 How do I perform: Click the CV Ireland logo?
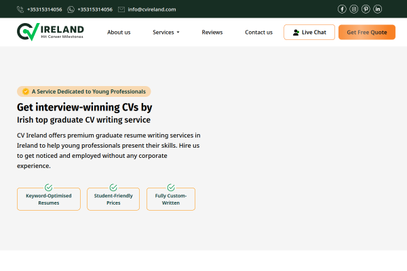click(x=50, y=32)
